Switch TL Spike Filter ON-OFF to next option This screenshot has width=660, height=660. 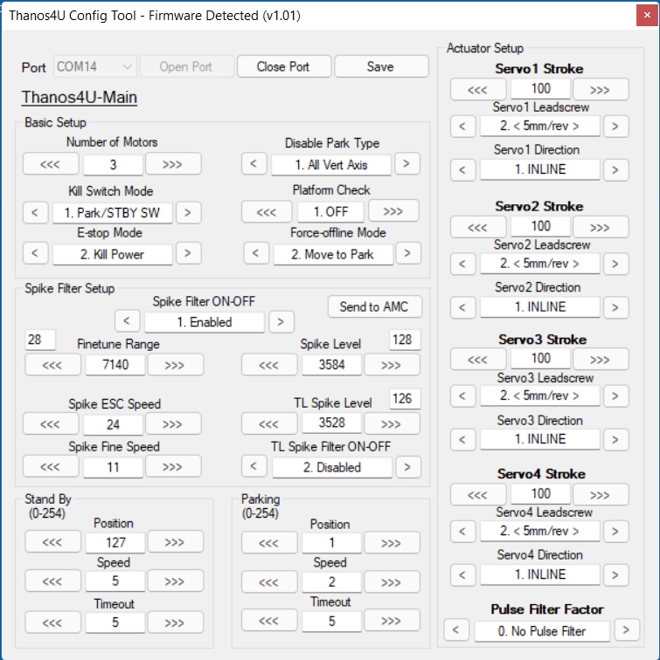(408, 467)
